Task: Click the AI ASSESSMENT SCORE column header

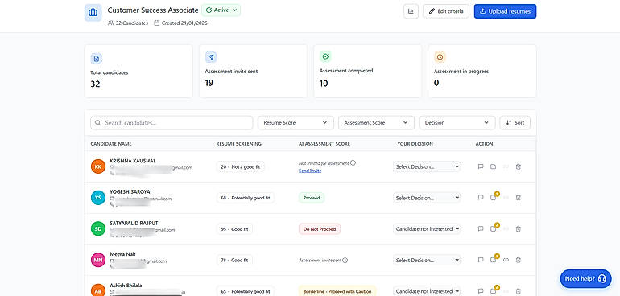Action: (x=324, y=144)
